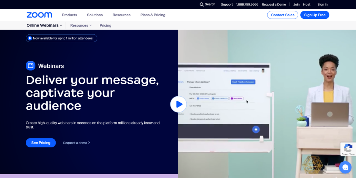The width and height of the screenshot is (356, 178).
Task: Click the phone number 1.888.799.9666
Action: (247, 4)
